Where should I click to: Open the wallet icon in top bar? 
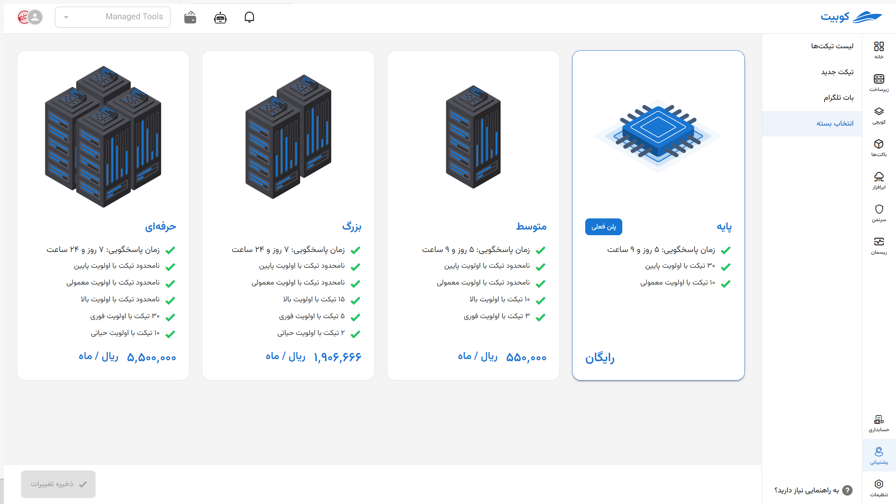(190, 17)
